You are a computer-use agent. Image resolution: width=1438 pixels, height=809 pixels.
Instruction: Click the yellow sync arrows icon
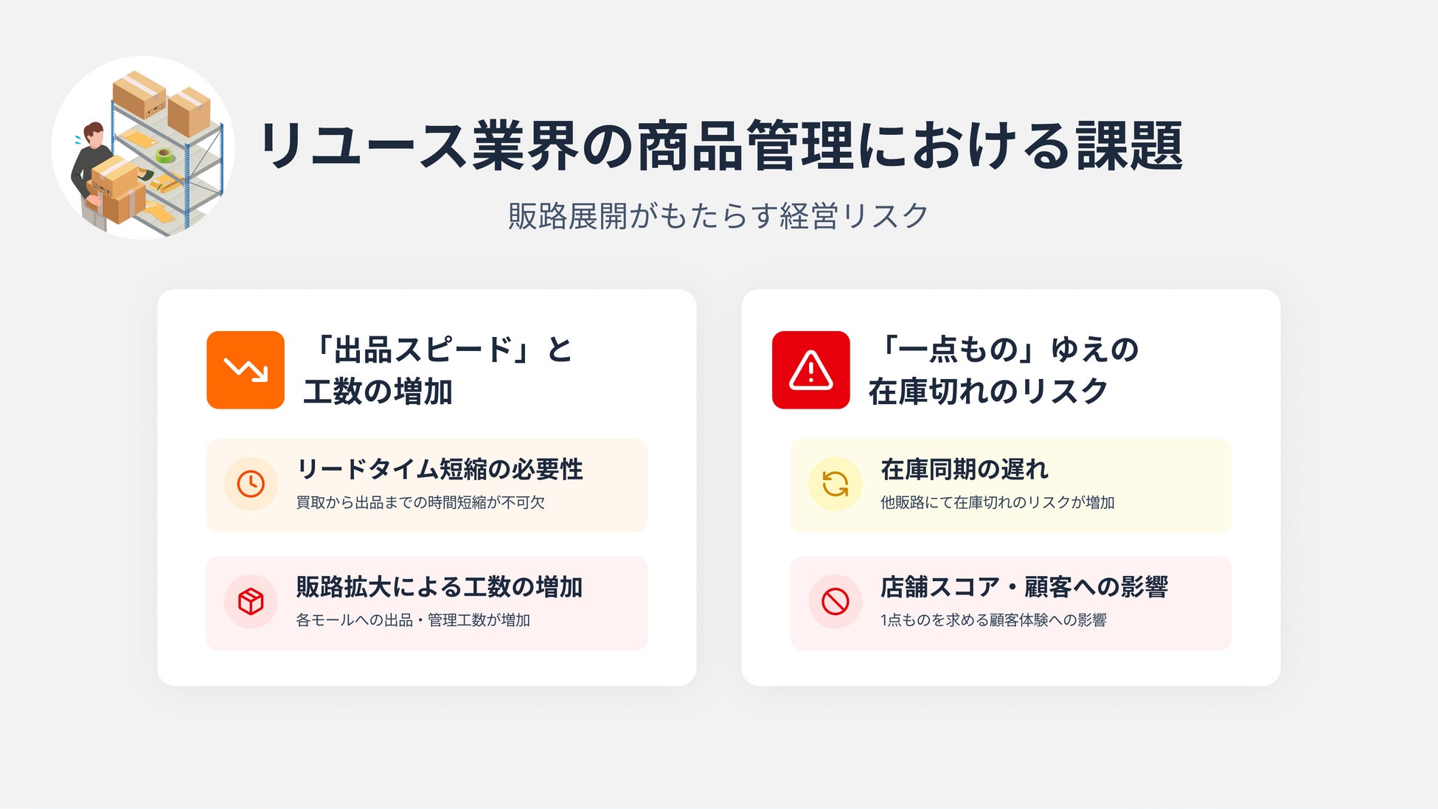[835, 484]
